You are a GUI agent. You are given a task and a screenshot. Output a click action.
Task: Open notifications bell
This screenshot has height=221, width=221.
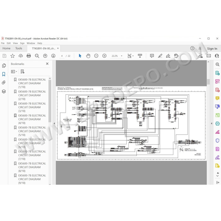pos(200,48)
